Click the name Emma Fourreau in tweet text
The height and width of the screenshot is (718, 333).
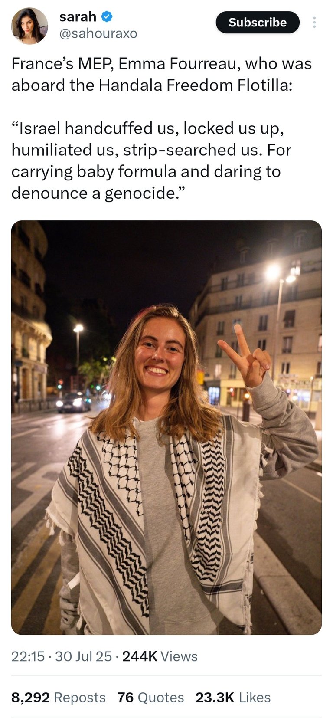[x=178, y=64]
